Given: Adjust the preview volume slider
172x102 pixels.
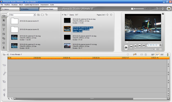Looking at the screenshot, I should pos(143,49).
